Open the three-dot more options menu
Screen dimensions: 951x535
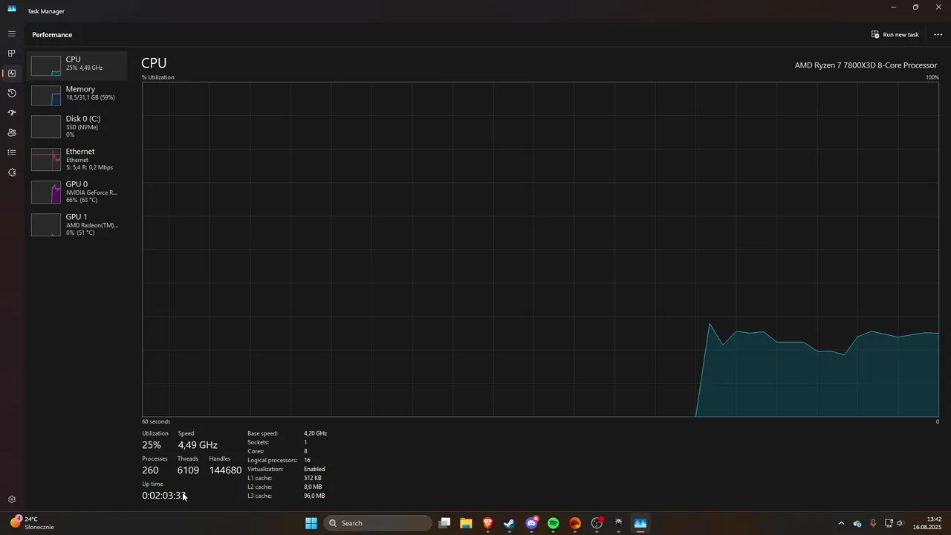(938, 35)
